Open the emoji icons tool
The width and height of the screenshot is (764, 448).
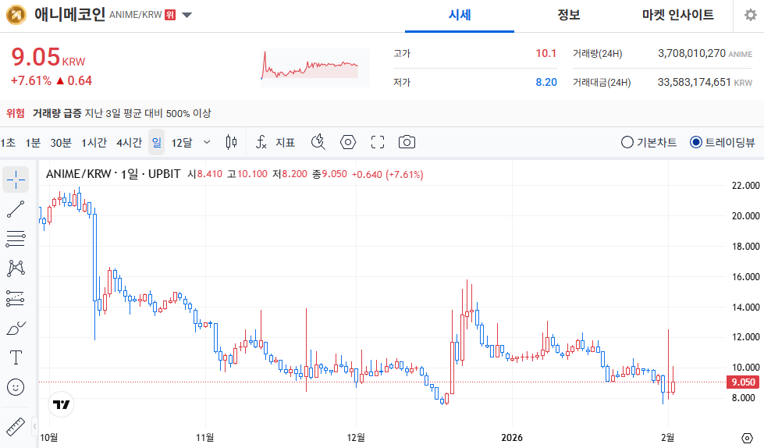point(16,387)
